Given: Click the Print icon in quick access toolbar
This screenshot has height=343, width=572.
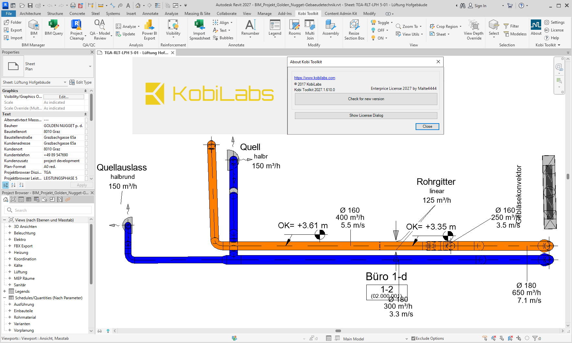Looking at the screenshot, I should pyautogui.click(x=73, y=6).
